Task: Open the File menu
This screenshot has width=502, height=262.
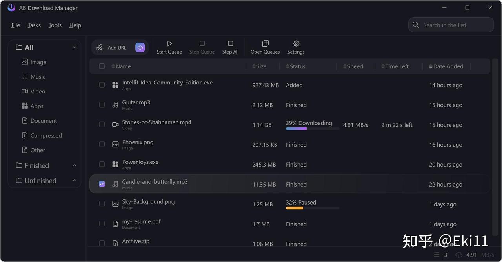Action: (x=16, y=25)
